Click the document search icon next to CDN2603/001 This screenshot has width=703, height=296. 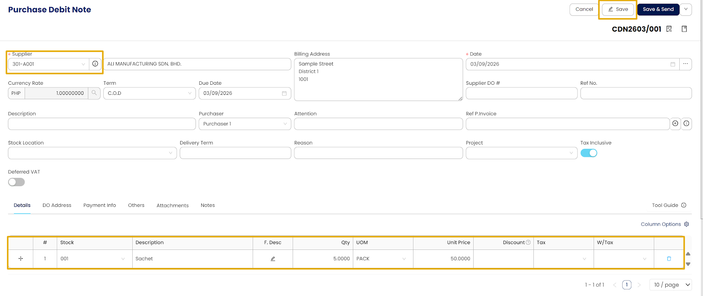pos(669,29)
